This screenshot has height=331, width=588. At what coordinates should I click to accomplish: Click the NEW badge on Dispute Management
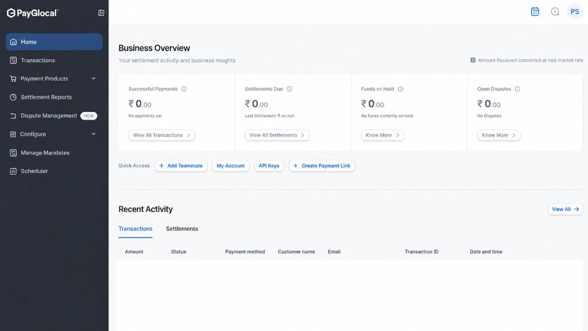89,116
